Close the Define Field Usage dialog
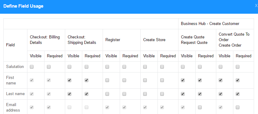 click(256, 6)
